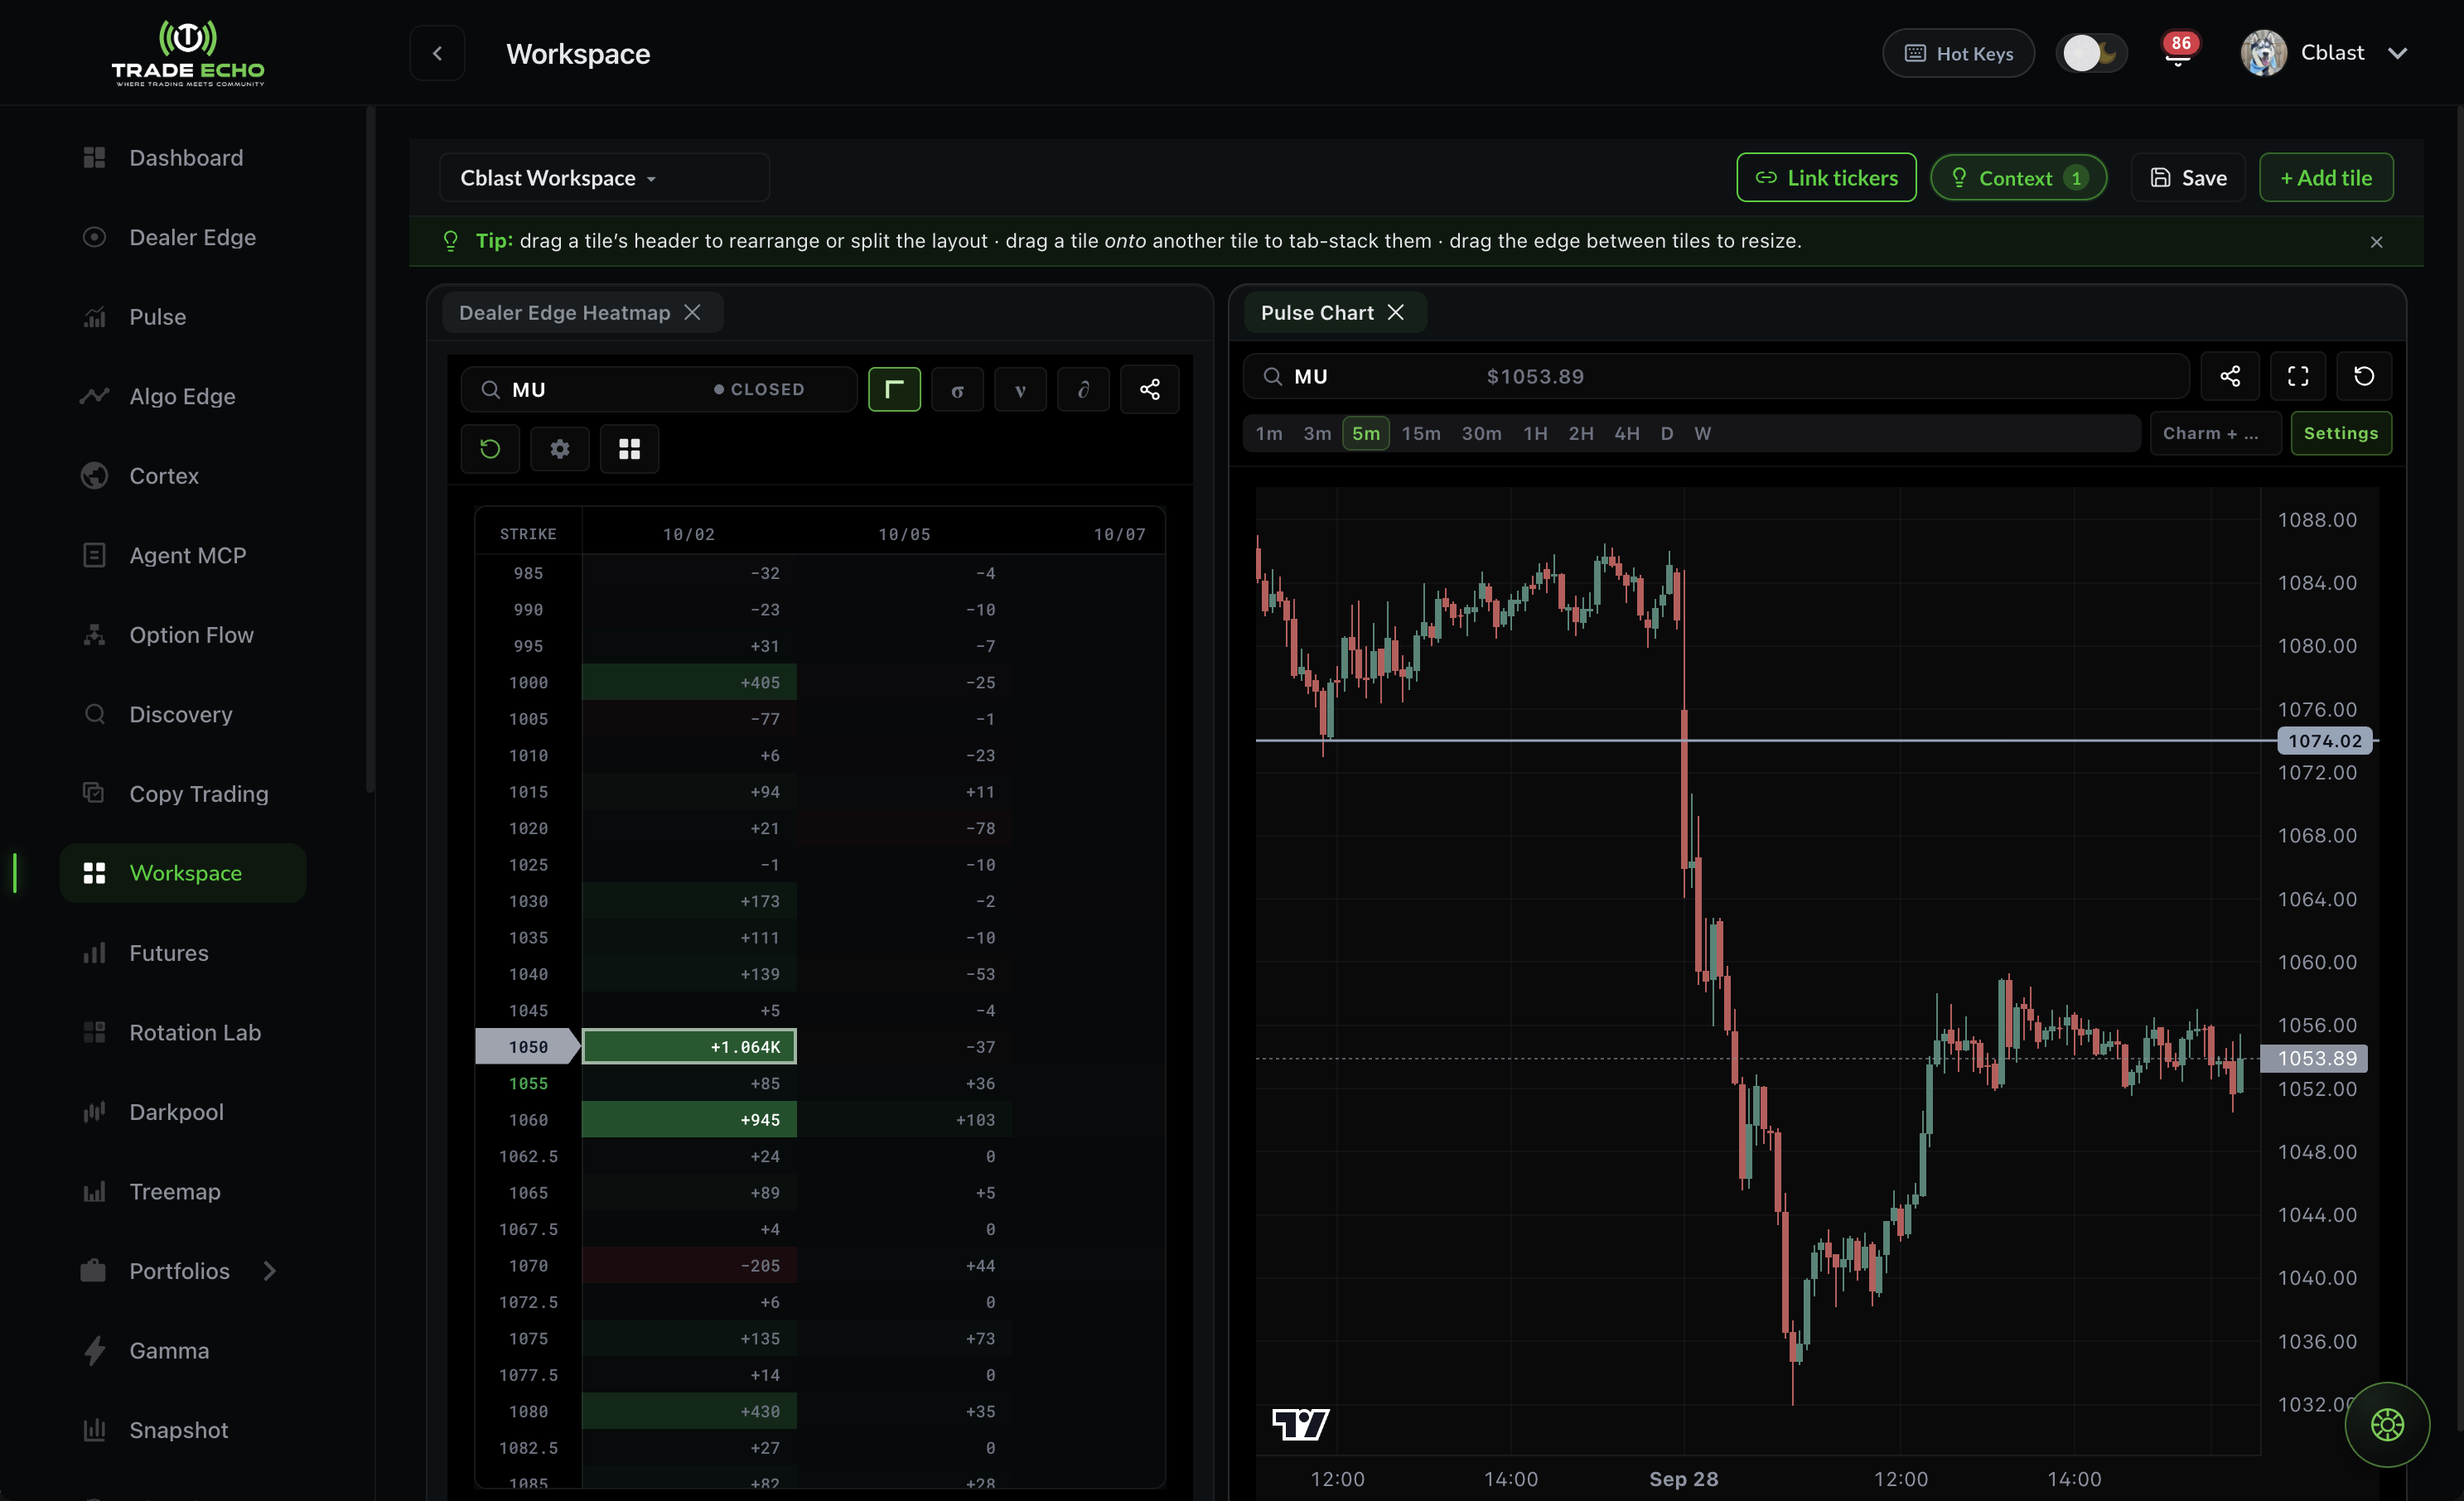Select the gamma greek button in heatmap
2464x1501 pixels.
coord(894,389)
